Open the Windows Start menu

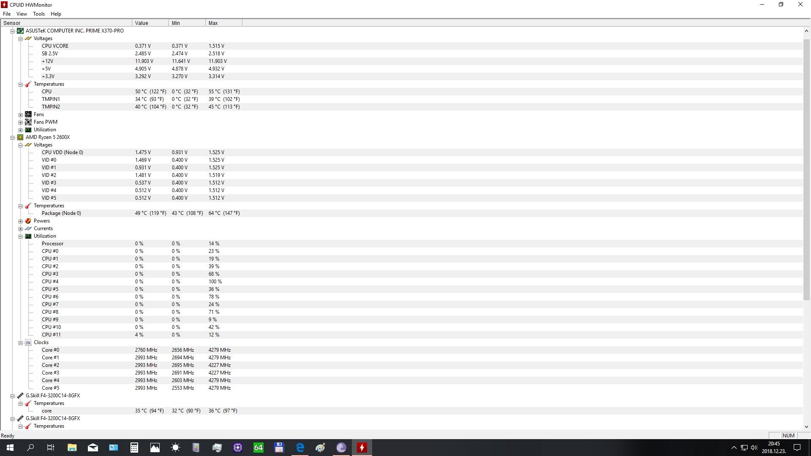[10, 448]
